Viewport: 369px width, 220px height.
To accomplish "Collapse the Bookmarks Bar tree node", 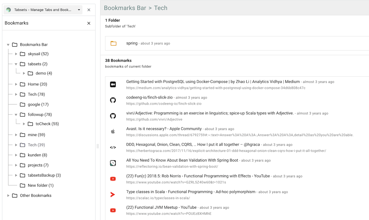I will tap(8, 45).
